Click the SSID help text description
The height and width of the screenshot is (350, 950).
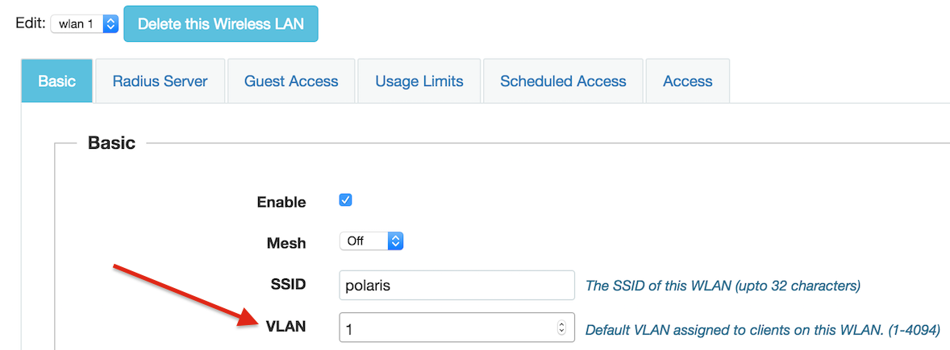(x=723, y=286)
